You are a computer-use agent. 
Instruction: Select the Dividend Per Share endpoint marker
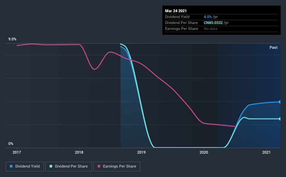280,119
